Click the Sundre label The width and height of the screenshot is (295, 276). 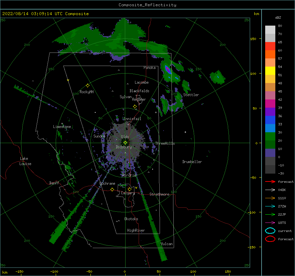pos(99,136)
